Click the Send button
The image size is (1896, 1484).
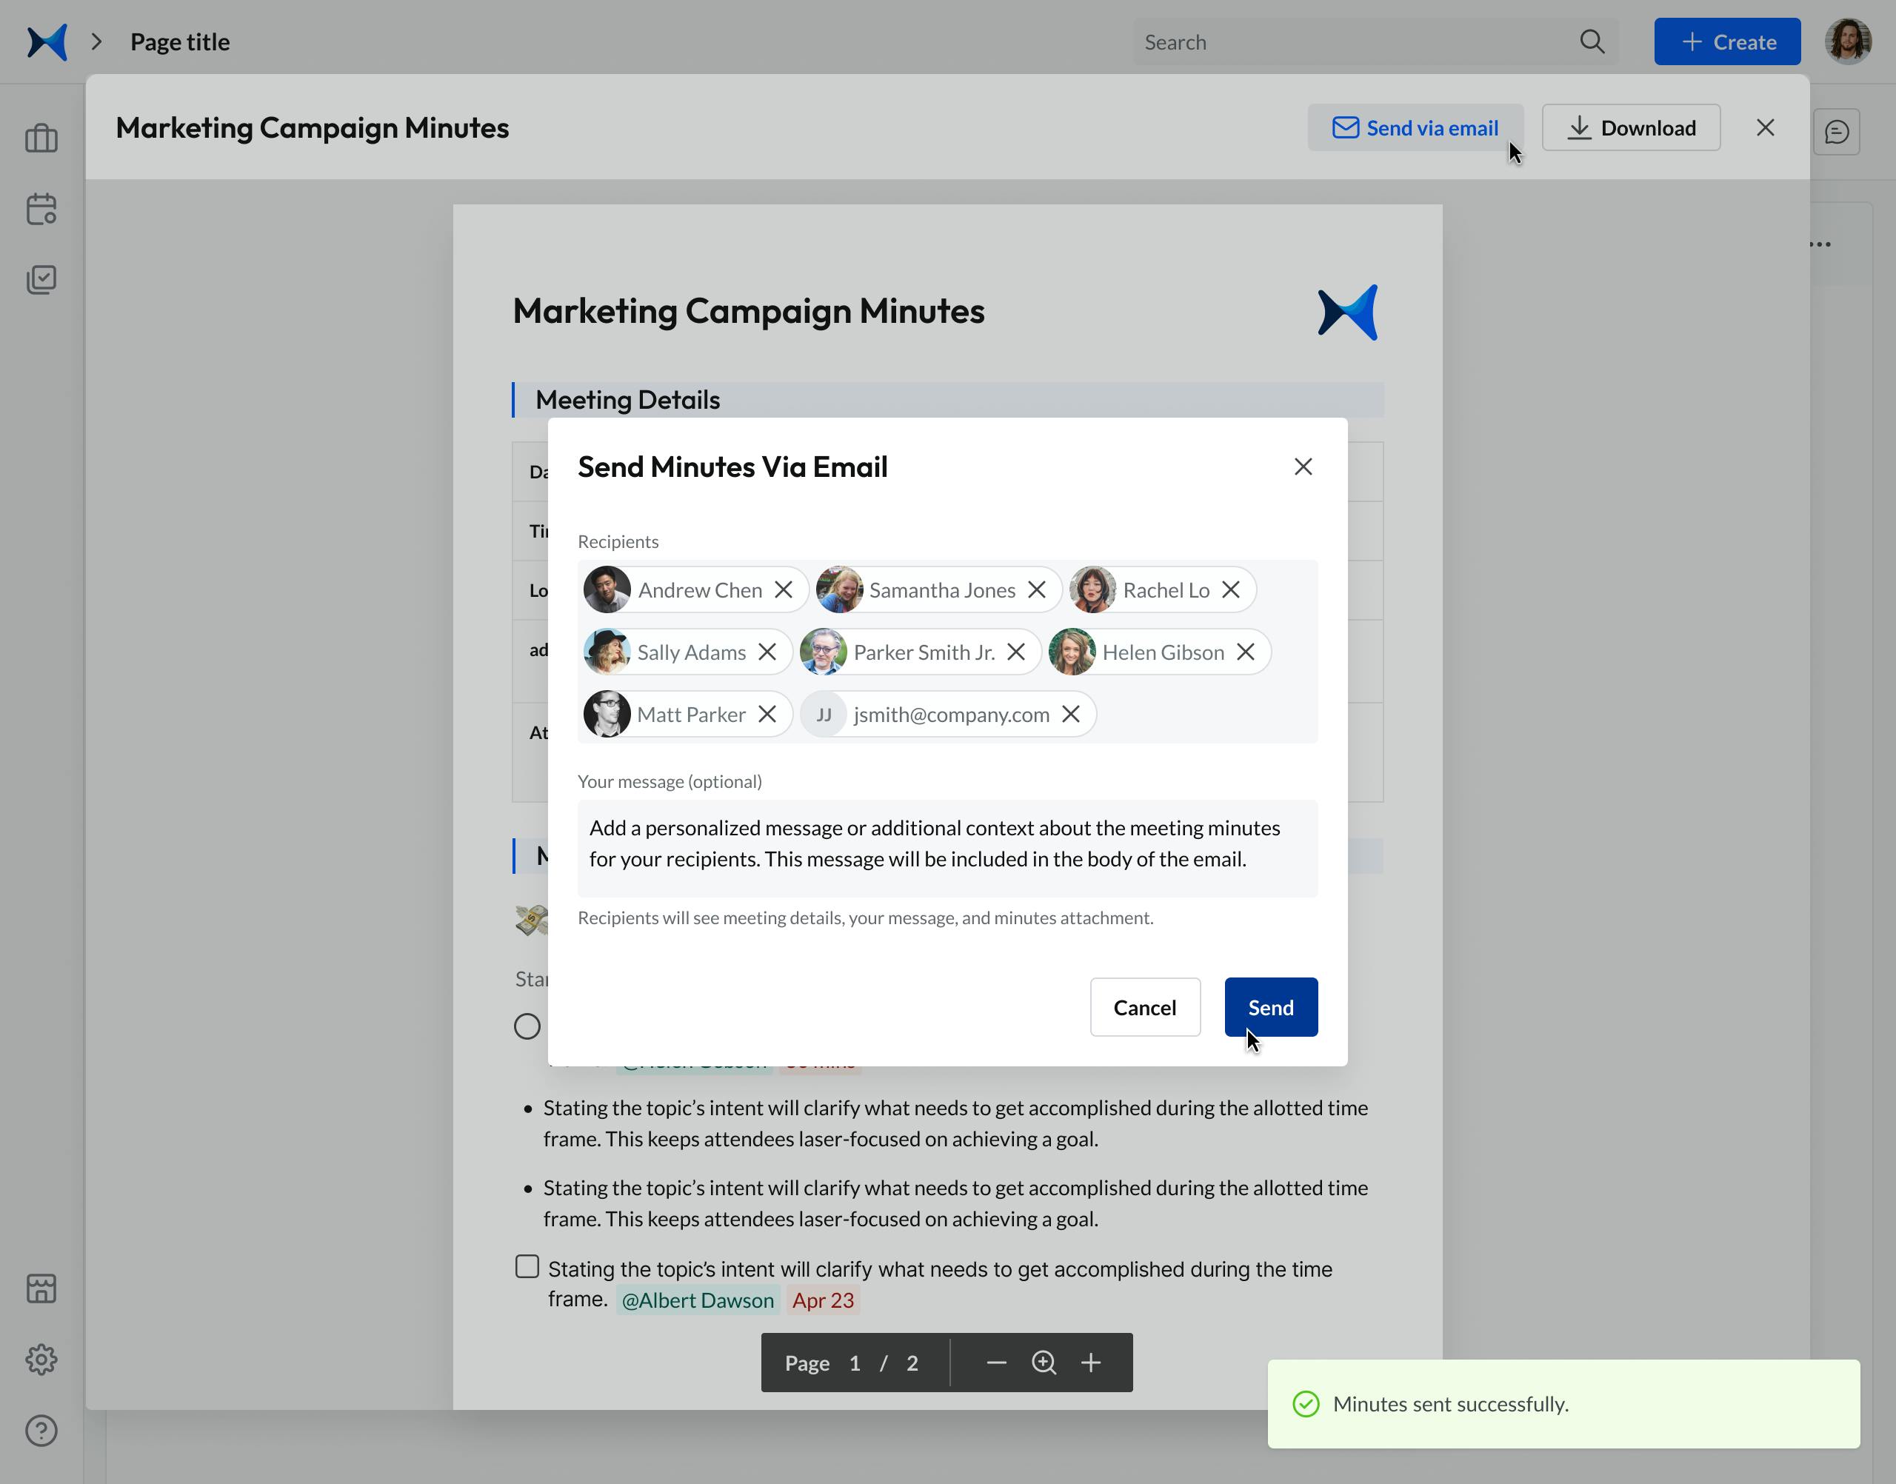1270,1007
